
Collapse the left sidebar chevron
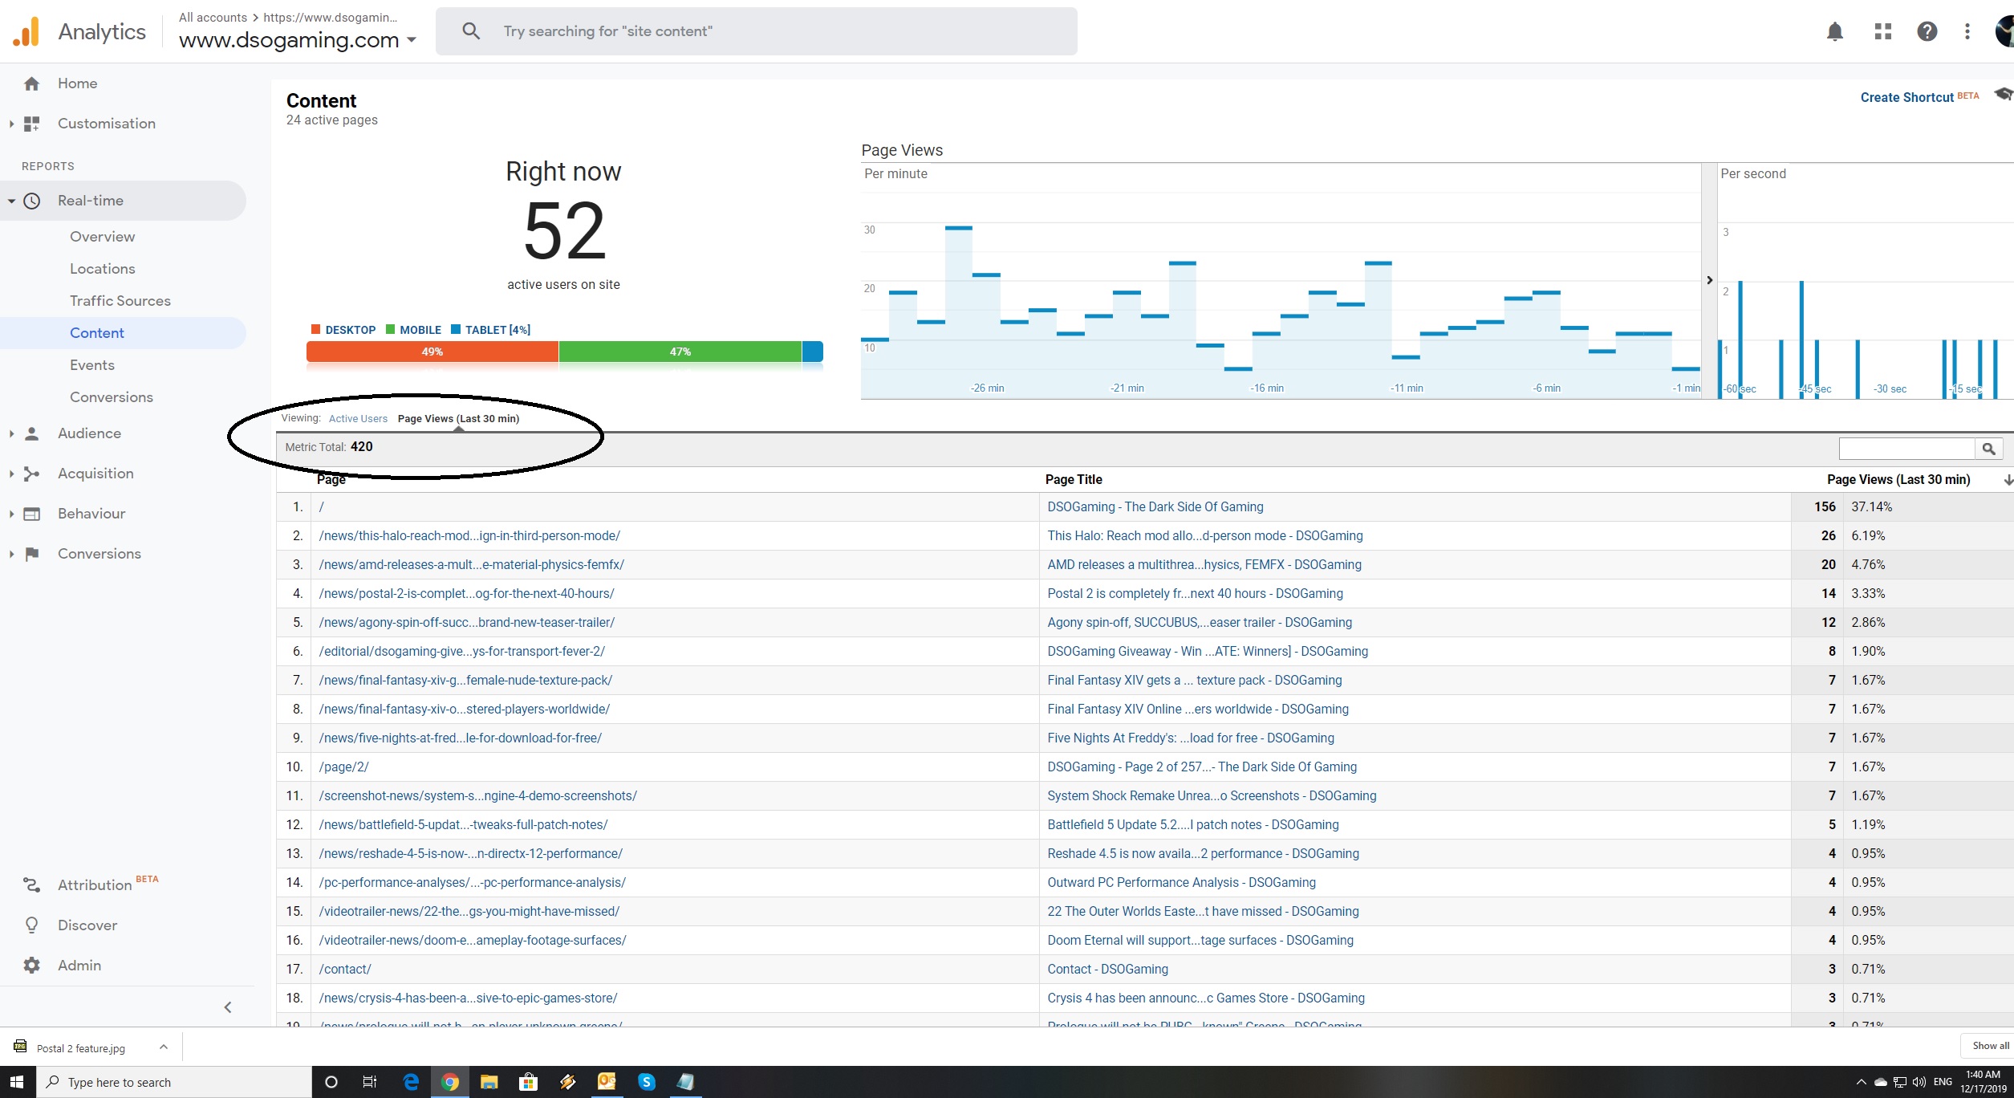pyautogui.click(x=228, y=1007)
